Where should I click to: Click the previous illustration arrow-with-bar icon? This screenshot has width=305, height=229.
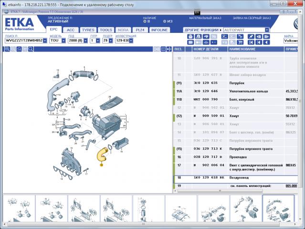click(x=259, y=42)
